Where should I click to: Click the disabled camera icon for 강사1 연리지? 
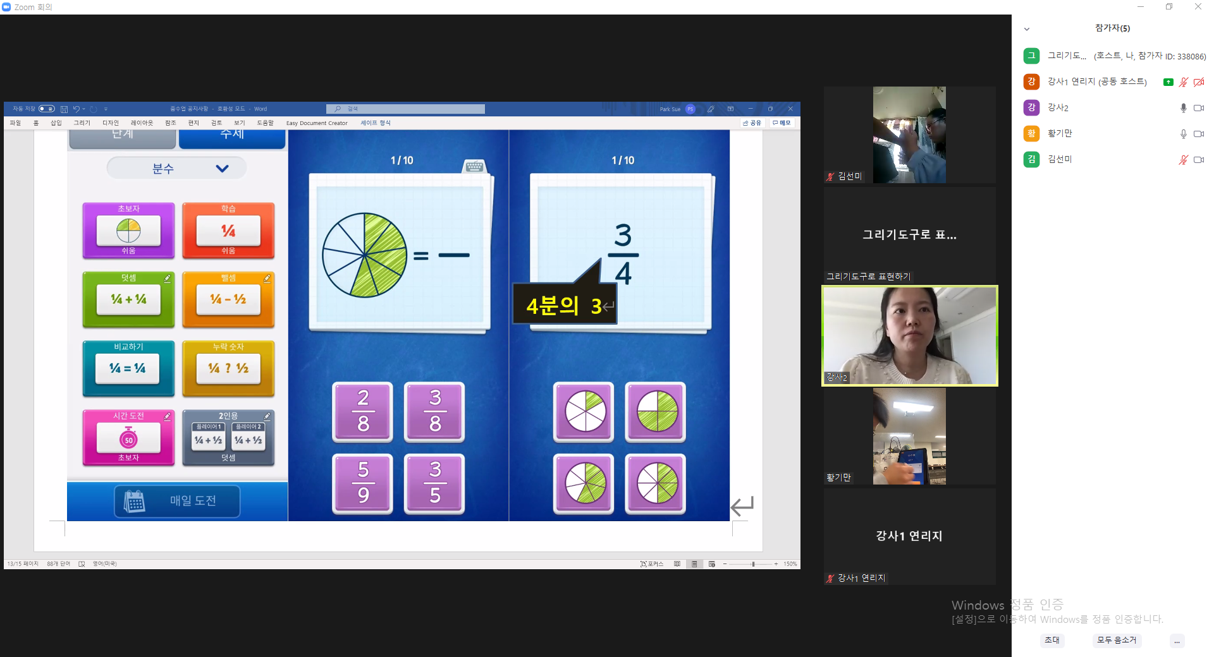click(1198, 82)
